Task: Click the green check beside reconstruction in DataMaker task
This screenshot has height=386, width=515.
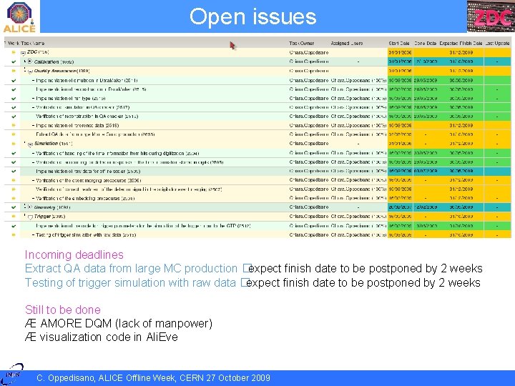Action: pos(14,89)
